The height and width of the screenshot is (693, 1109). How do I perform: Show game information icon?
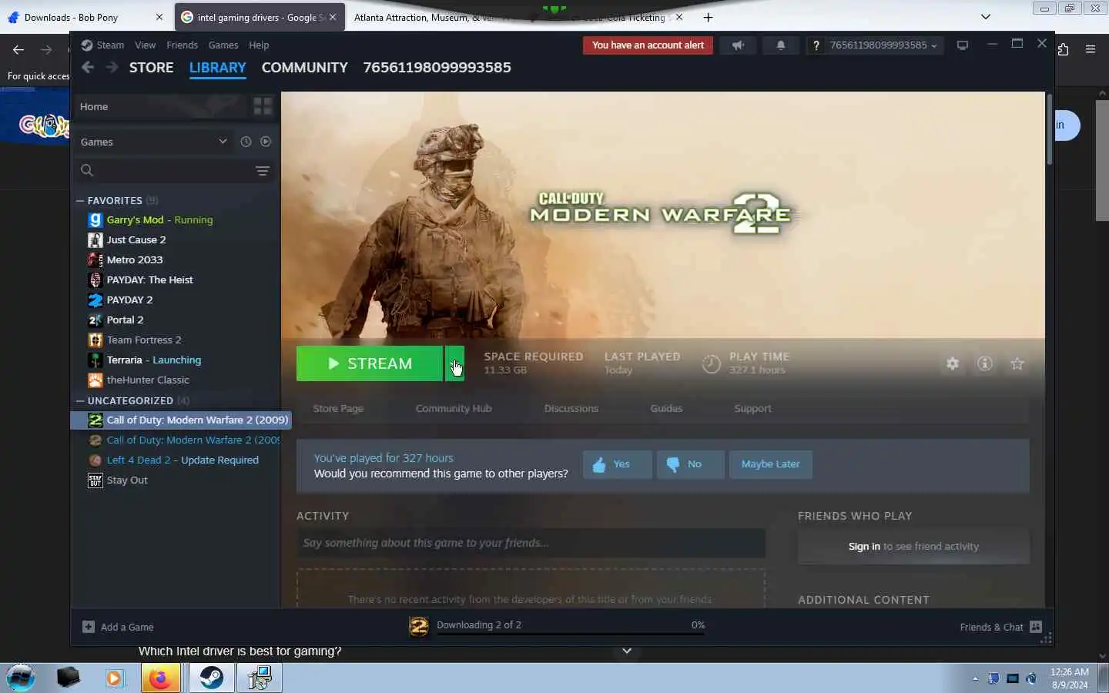coord(985,363)
